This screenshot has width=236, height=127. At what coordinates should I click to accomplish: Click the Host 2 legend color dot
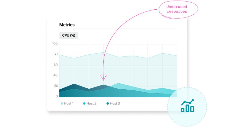pos(84,103)
